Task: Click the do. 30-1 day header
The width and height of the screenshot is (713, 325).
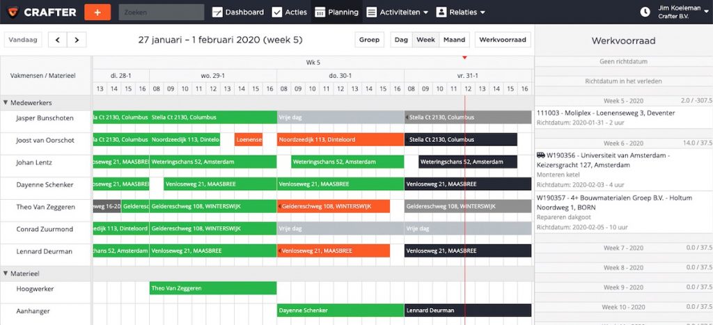Action: 340,76
